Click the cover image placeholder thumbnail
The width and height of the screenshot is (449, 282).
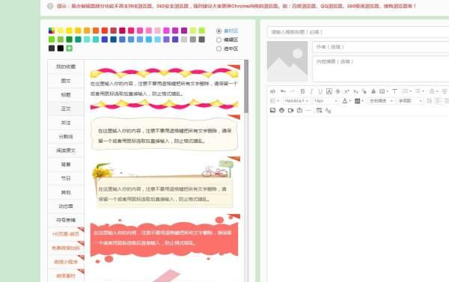[287, 61]
